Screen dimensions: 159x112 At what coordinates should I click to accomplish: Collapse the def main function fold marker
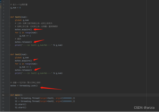click(x=10, y=95)
